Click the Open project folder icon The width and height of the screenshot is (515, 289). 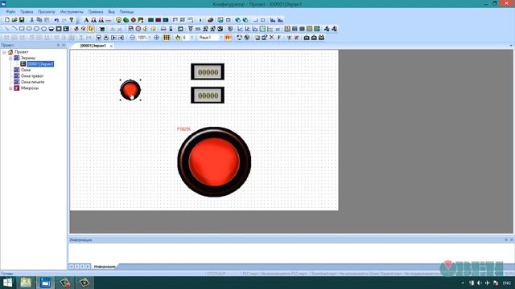pyautogui.click(x=14, y=20)
